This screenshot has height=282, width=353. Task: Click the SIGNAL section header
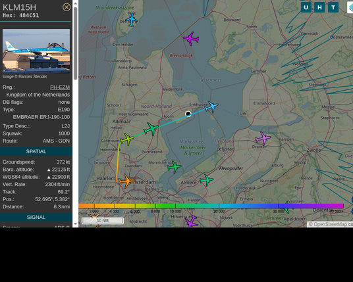tap(36, 218)
